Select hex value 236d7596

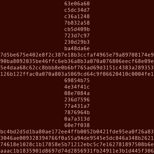pyautogui.click(x=77, y=100)
